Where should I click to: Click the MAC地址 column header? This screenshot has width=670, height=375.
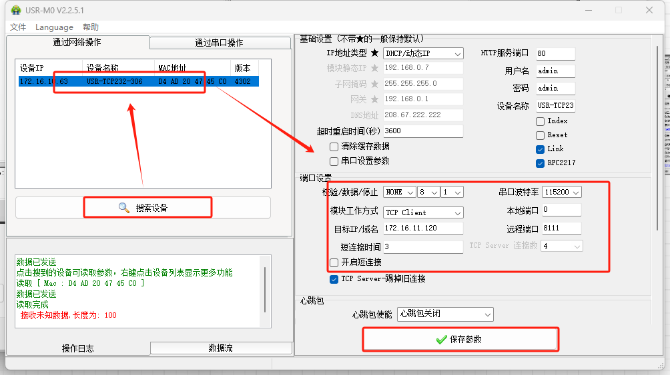coord(192,68)
